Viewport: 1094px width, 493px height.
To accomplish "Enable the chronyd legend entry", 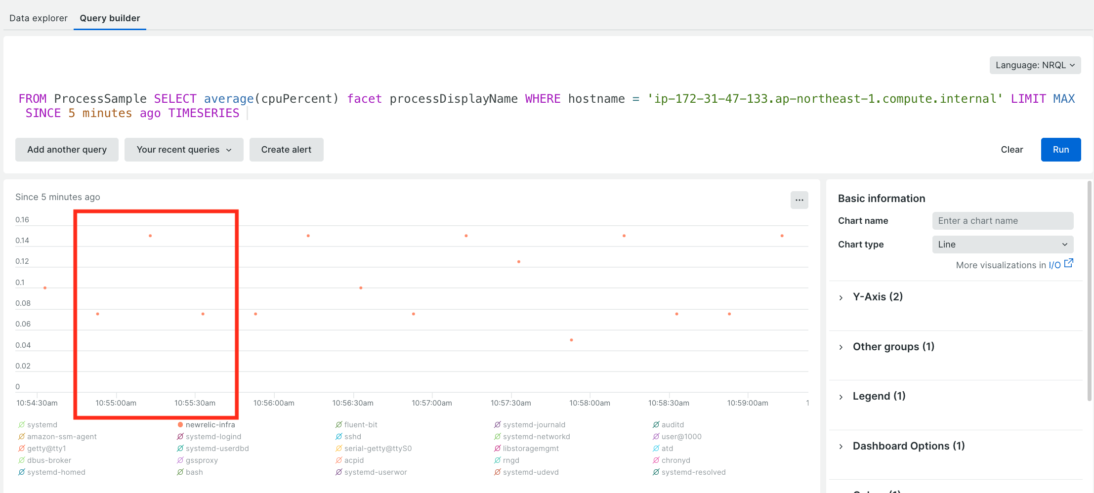I will [x=672, y=460].
